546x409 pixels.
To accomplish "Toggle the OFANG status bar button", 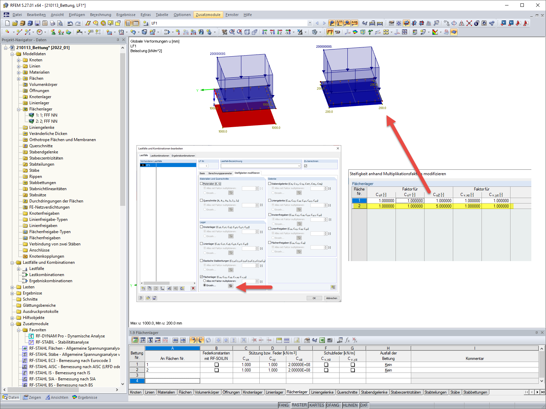I will (x=333, y=405).
